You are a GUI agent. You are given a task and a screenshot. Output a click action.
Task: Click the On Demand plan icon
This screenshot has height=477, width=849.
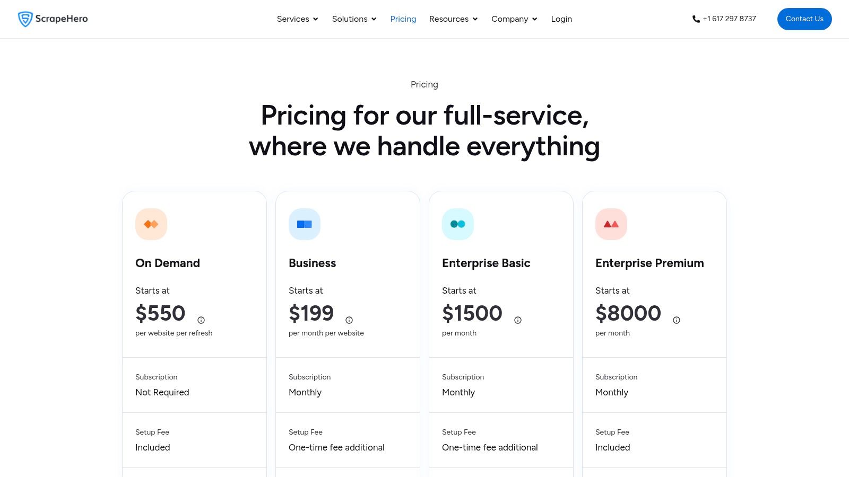point(151,224)
